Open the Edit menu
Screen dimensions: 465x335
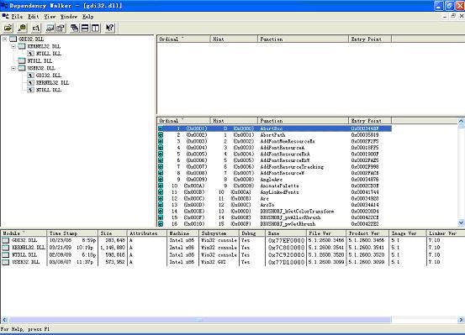[34, 17]
